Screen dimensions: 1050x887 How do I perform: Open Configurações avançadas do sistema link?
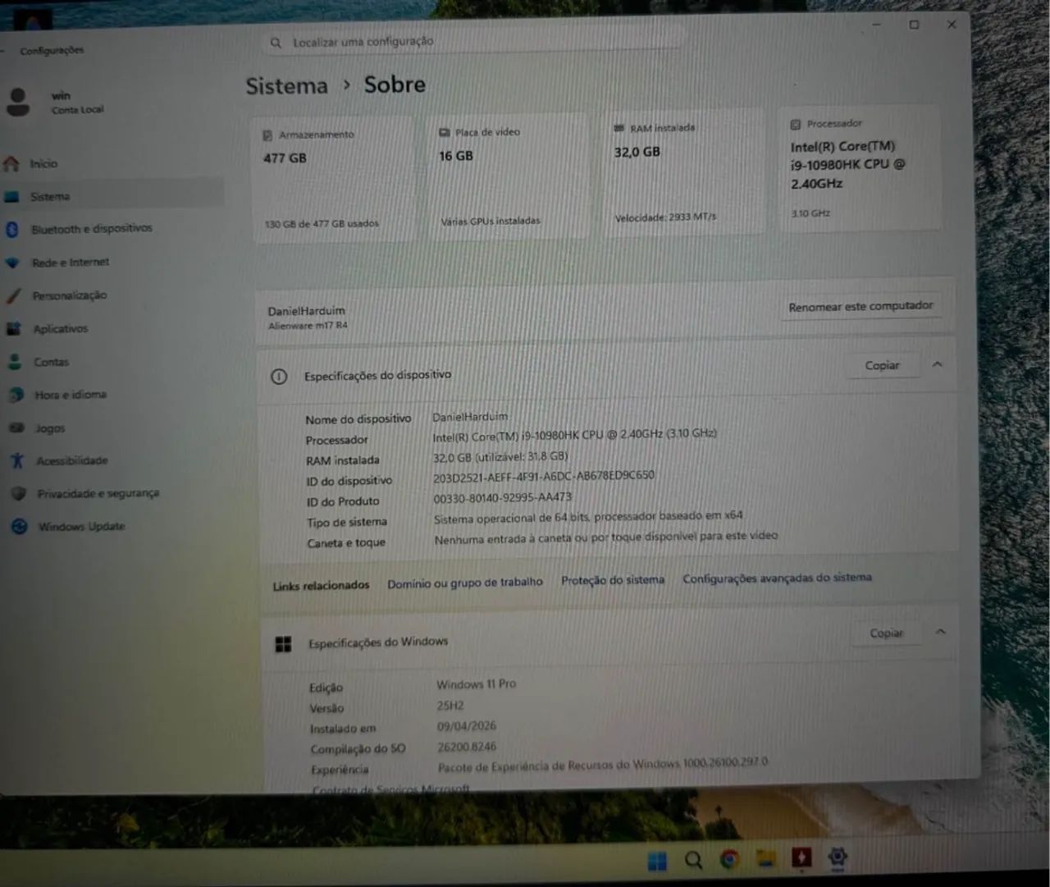point(777,578)
